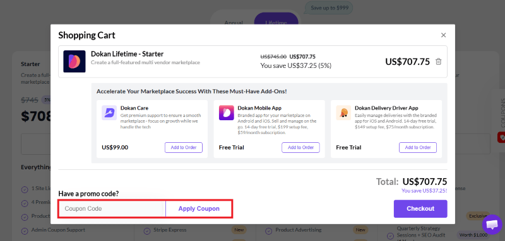This screenshot has height=241, width=505.
Task: Click the Admin Coupon Support checkmark icon
Action: pos(25,231)
